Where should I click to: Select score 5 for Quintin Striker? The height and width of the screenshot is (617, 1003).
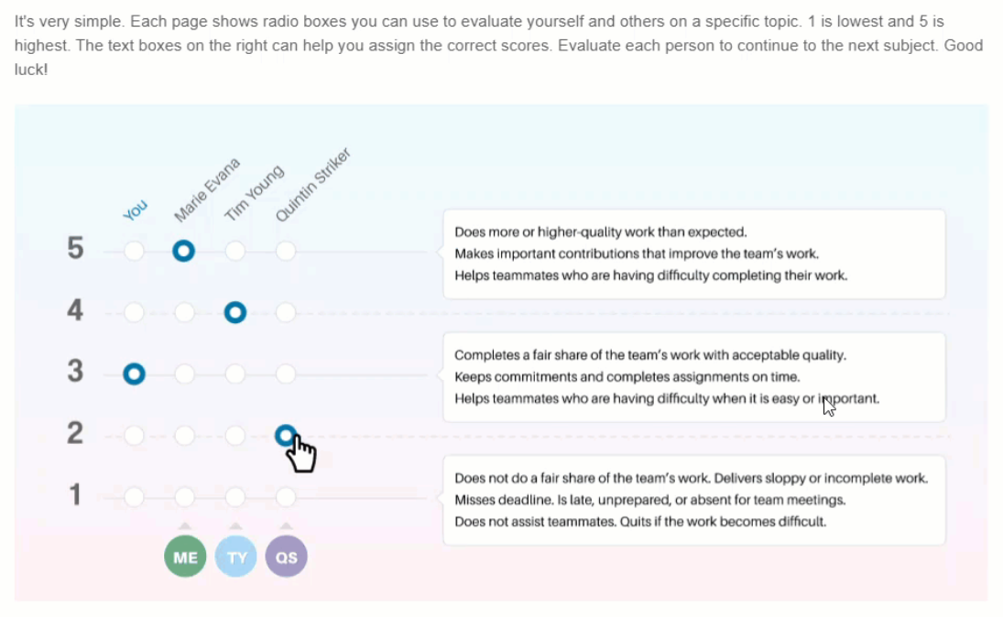285,251
